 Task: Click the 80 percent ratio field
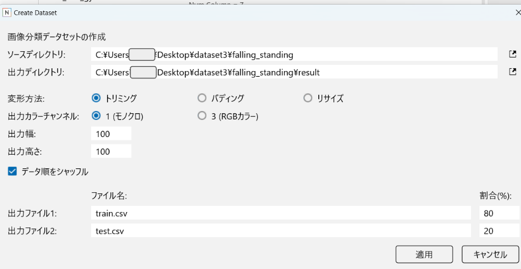(499, 213)
